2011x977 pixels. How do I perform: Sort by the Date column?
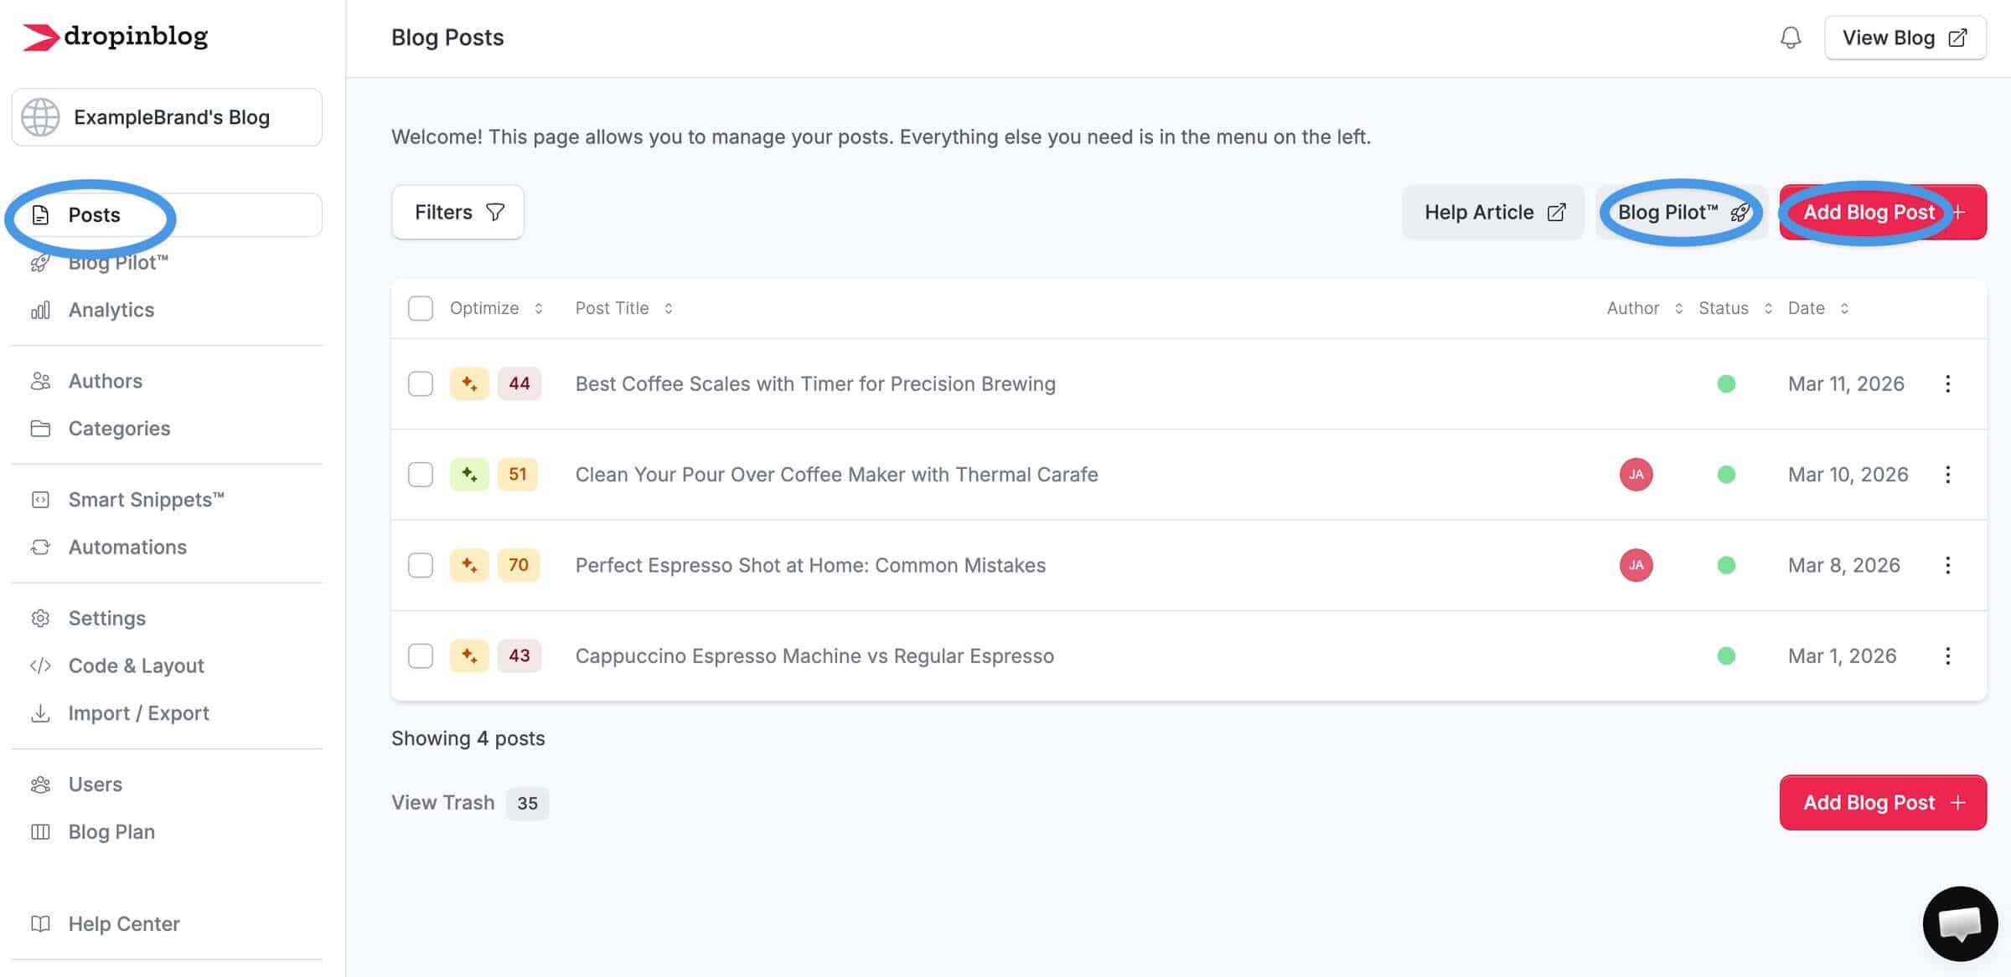click(1818, 308)
